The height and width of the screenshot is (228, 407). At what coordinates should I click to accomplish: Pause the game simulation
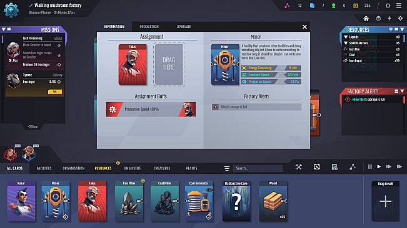[370, 167]
